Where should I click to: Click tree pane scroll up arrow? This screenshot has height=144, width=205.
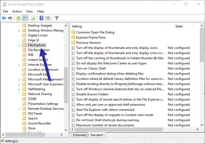[66, 26]
